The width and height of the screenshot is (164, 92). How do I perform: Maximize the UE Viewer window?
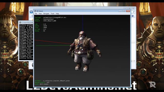[124, 11]
